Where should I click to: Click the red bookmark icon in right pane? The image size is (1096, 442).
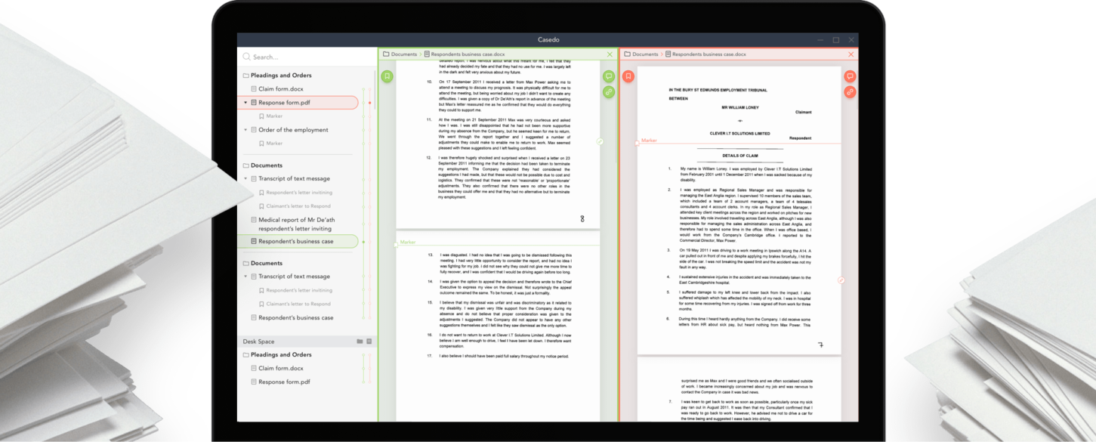click(x=628, y=76)
